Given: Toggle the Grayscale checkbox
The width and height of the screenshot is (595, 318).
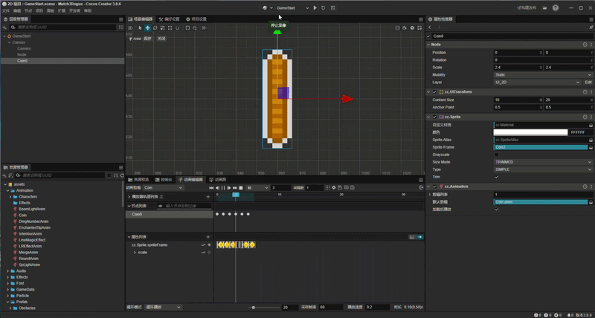Looking at the screenshot, I should point(497,155).
